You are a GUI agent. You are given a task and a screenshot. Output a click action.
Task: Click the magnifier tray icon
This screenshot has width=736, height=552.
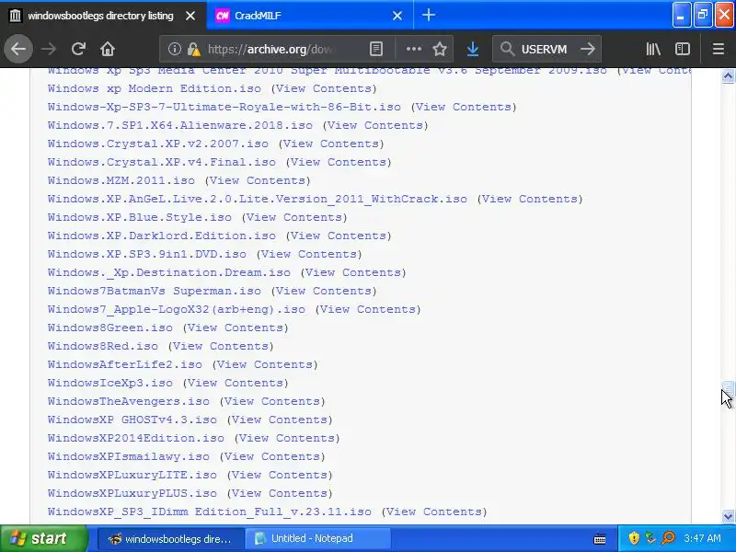point(669,538)
